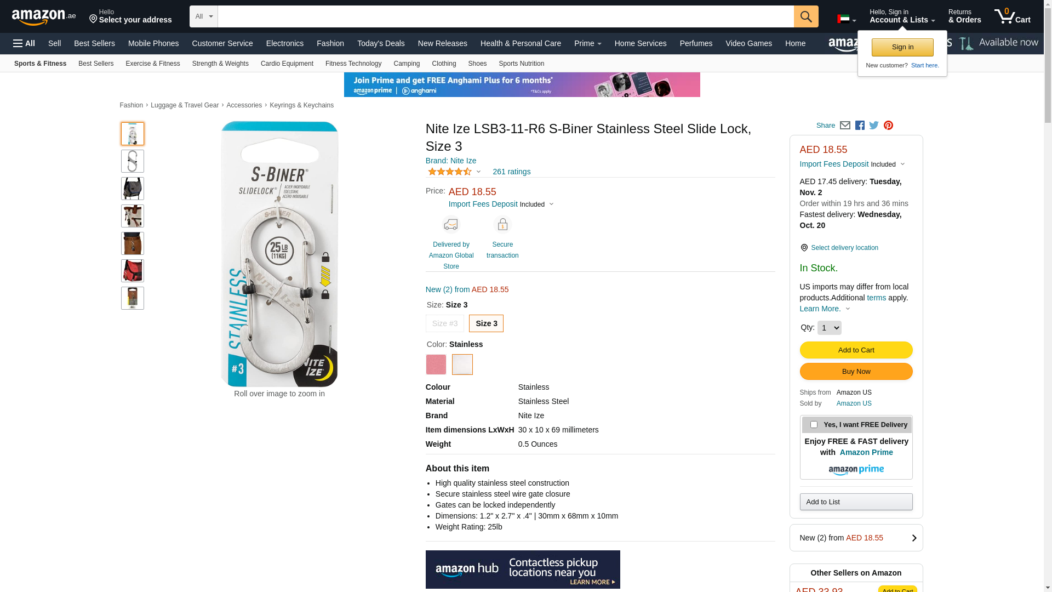Expand the search category All dropdown
The height and width of the screenshot is (592, 1052).
point(204,16)
